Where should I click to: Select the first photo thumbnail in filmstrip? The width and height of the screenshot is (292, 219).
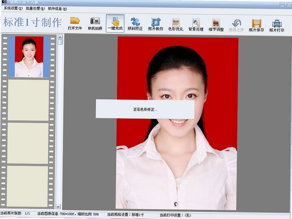click(x=29, y=56)
